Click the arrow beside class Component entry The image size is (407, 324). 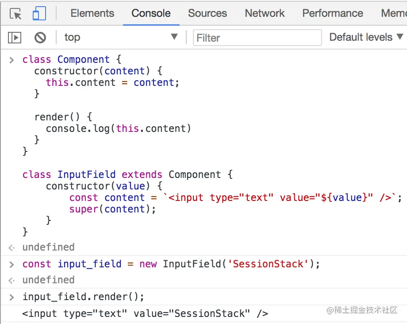tap(12, 60)
